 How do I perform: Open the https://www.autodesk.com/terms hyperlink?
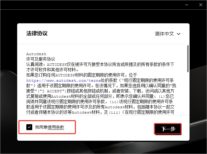[49, 80]
